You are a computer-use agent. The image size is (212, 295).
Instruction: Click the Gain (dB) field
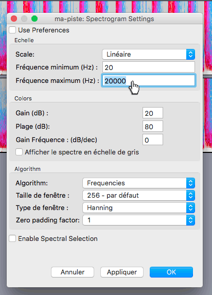(153, 113)
